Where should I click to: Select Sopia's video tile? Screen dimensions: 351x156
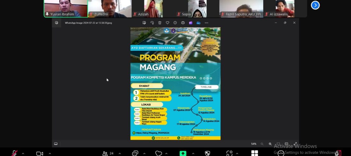point(198,9)
